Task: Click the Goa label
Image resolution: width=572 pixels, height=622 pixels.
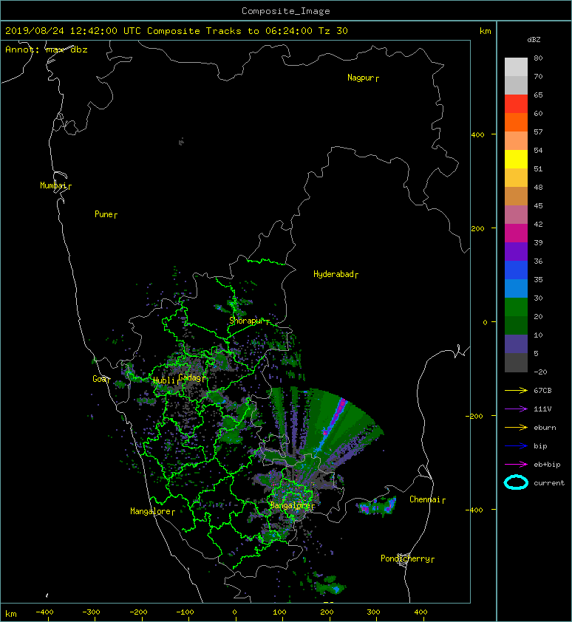Action: point(99,379)
